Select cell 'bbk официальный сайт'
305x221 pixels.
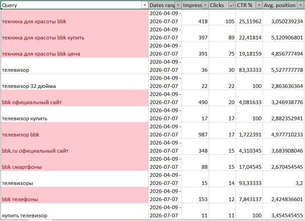pyautogui.click(x=74, y=98)
